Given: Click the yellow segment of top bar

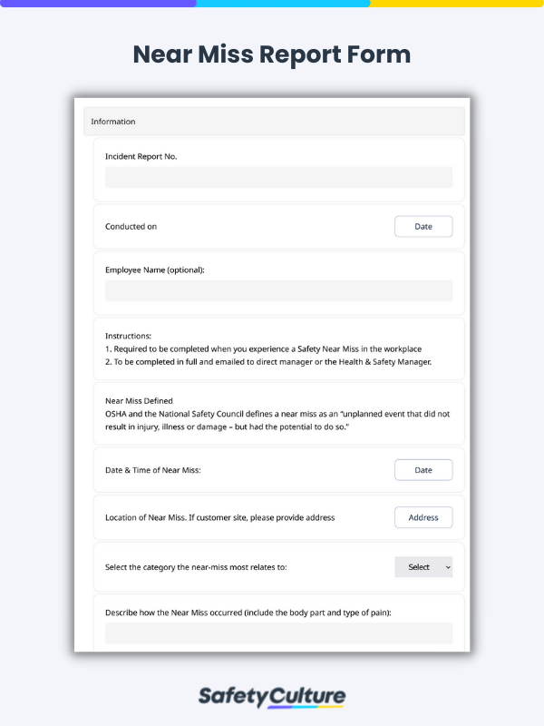Looking at the screenshot, I should (457, 4).
